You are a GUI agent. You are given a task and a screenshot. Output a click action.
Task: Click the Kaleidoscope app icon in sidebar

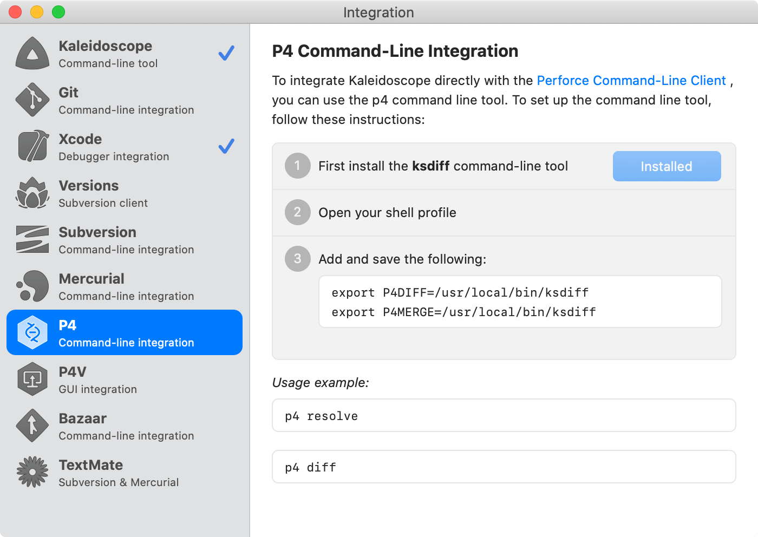32,54
